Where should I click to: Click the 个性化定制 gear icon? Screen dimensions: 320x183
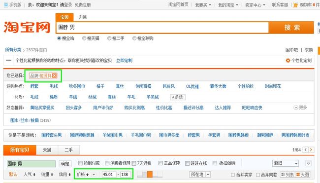[x=288, y=61]
